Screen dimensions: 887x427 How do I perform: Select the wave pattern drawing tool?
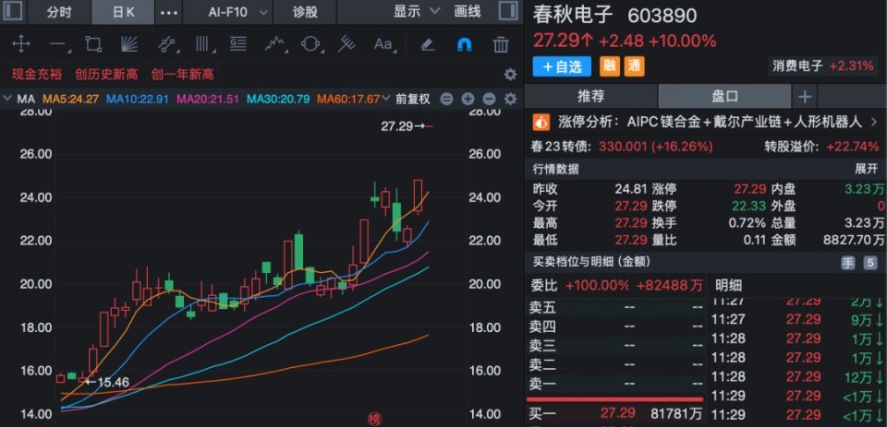(x=274, y=43)
